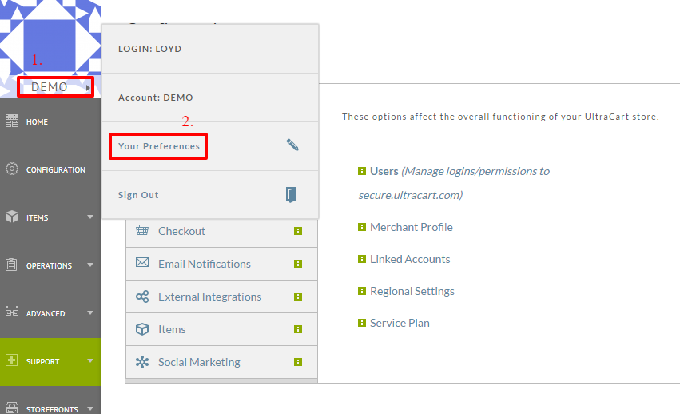Click the Email Notifications envelope icon
The height and width of the screenshot is (414, 680).
tap(142, 263)
